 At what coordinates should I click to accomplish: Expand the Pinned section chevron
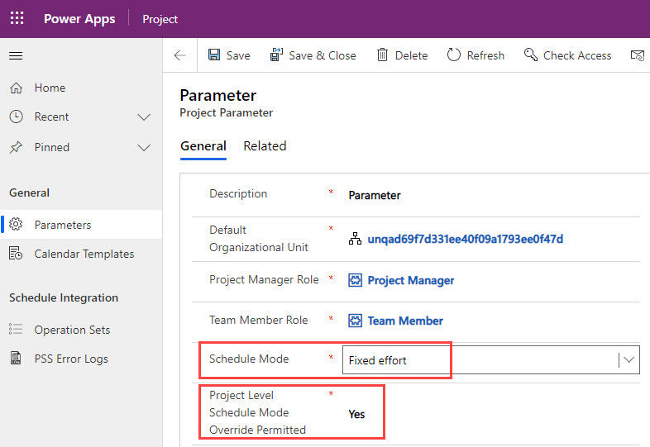[x=144, y=147]
